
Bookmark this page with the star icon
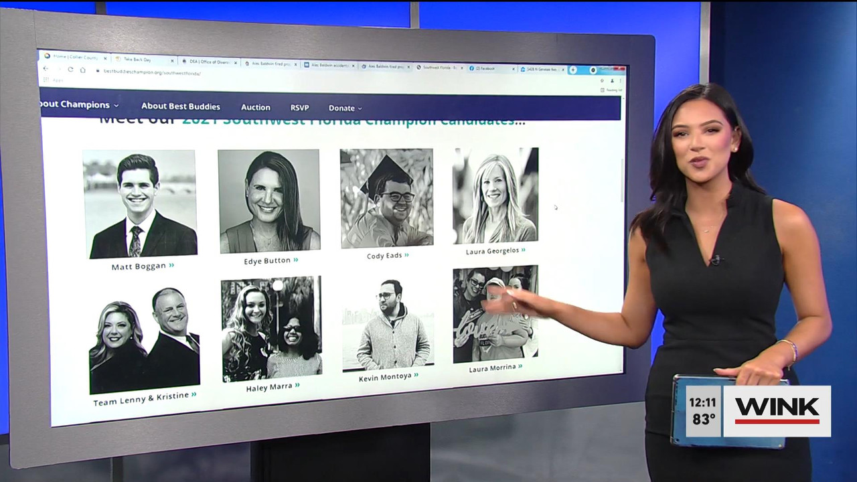click(x=602, y=80)
